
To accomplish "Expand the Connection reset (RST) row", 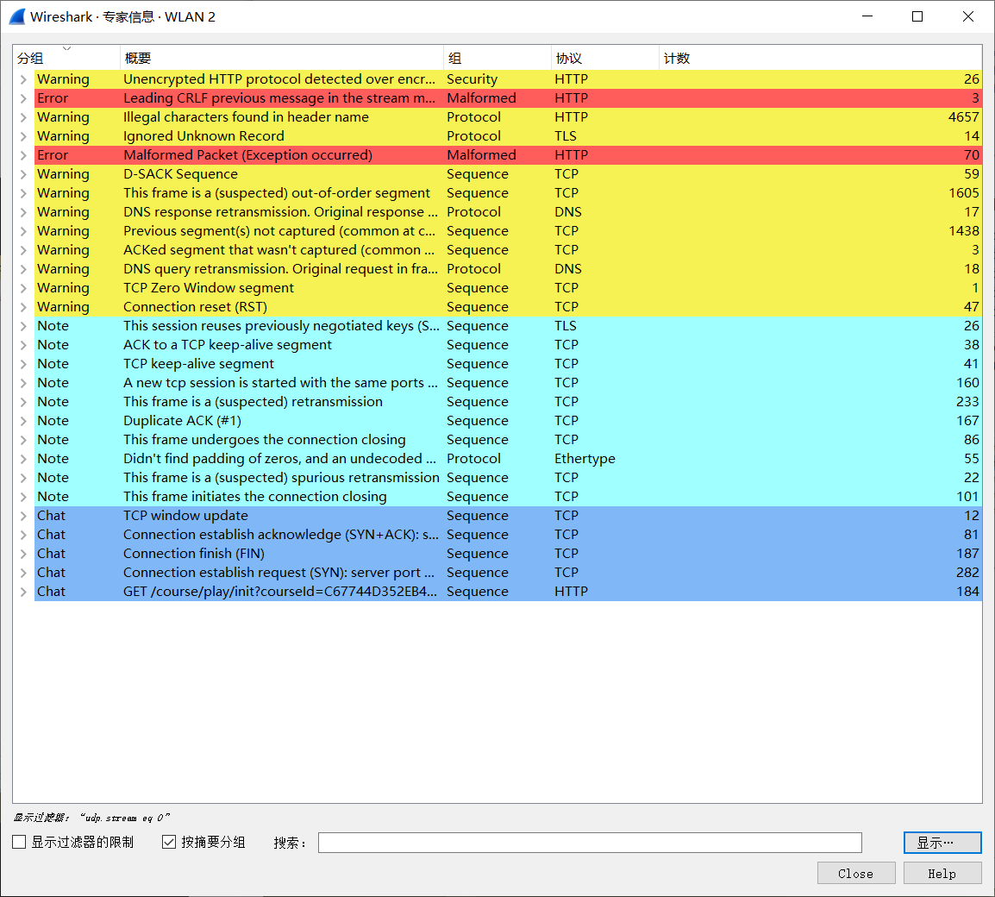I will tap(22, 307).
